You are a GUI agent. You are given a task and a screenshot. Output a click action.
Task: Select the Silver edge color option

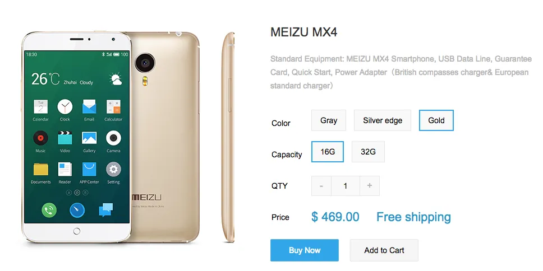383,120
